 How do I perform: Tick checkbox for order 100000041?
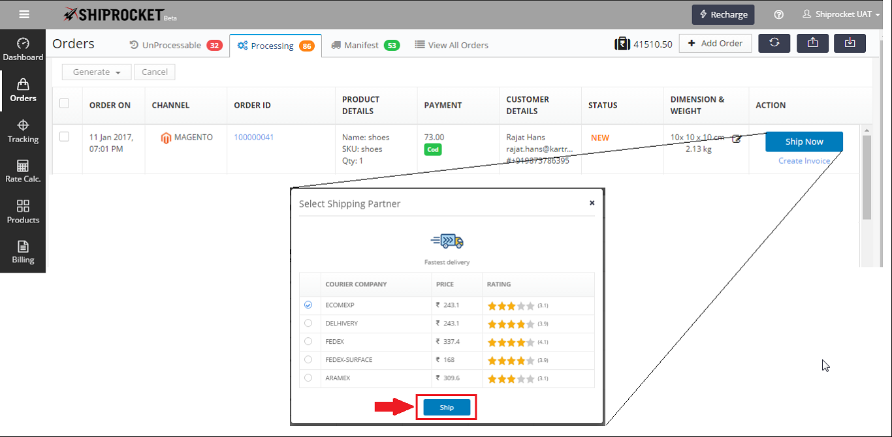64,136
